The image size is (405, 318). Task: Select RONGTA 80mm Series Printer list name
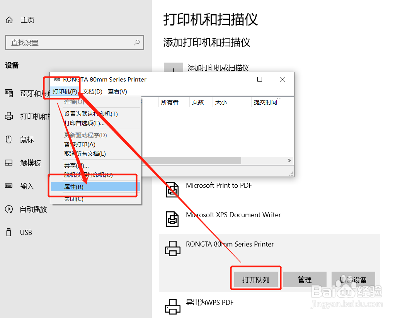(230, 244)
